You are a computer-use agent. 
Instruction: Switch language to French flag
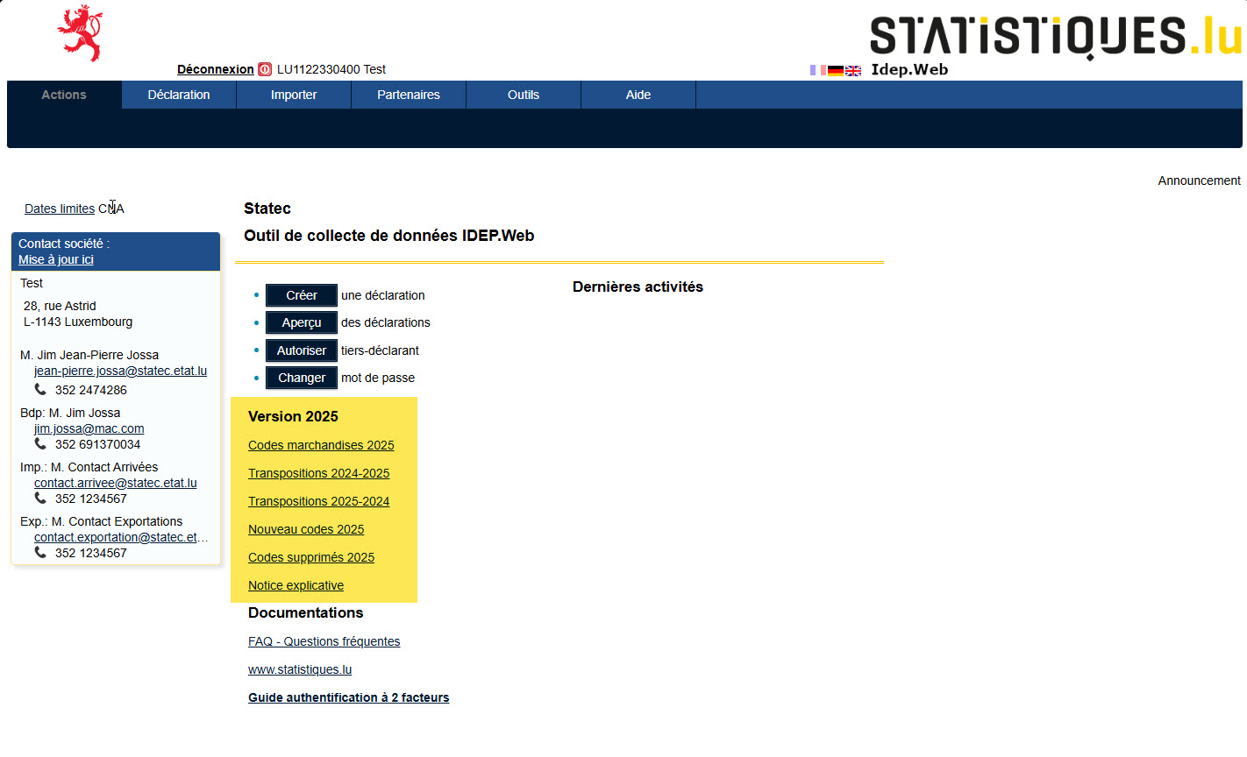click(818, 70)
